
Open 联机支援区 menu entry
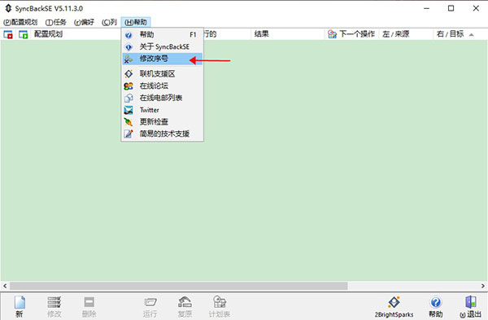coord(162,74)
